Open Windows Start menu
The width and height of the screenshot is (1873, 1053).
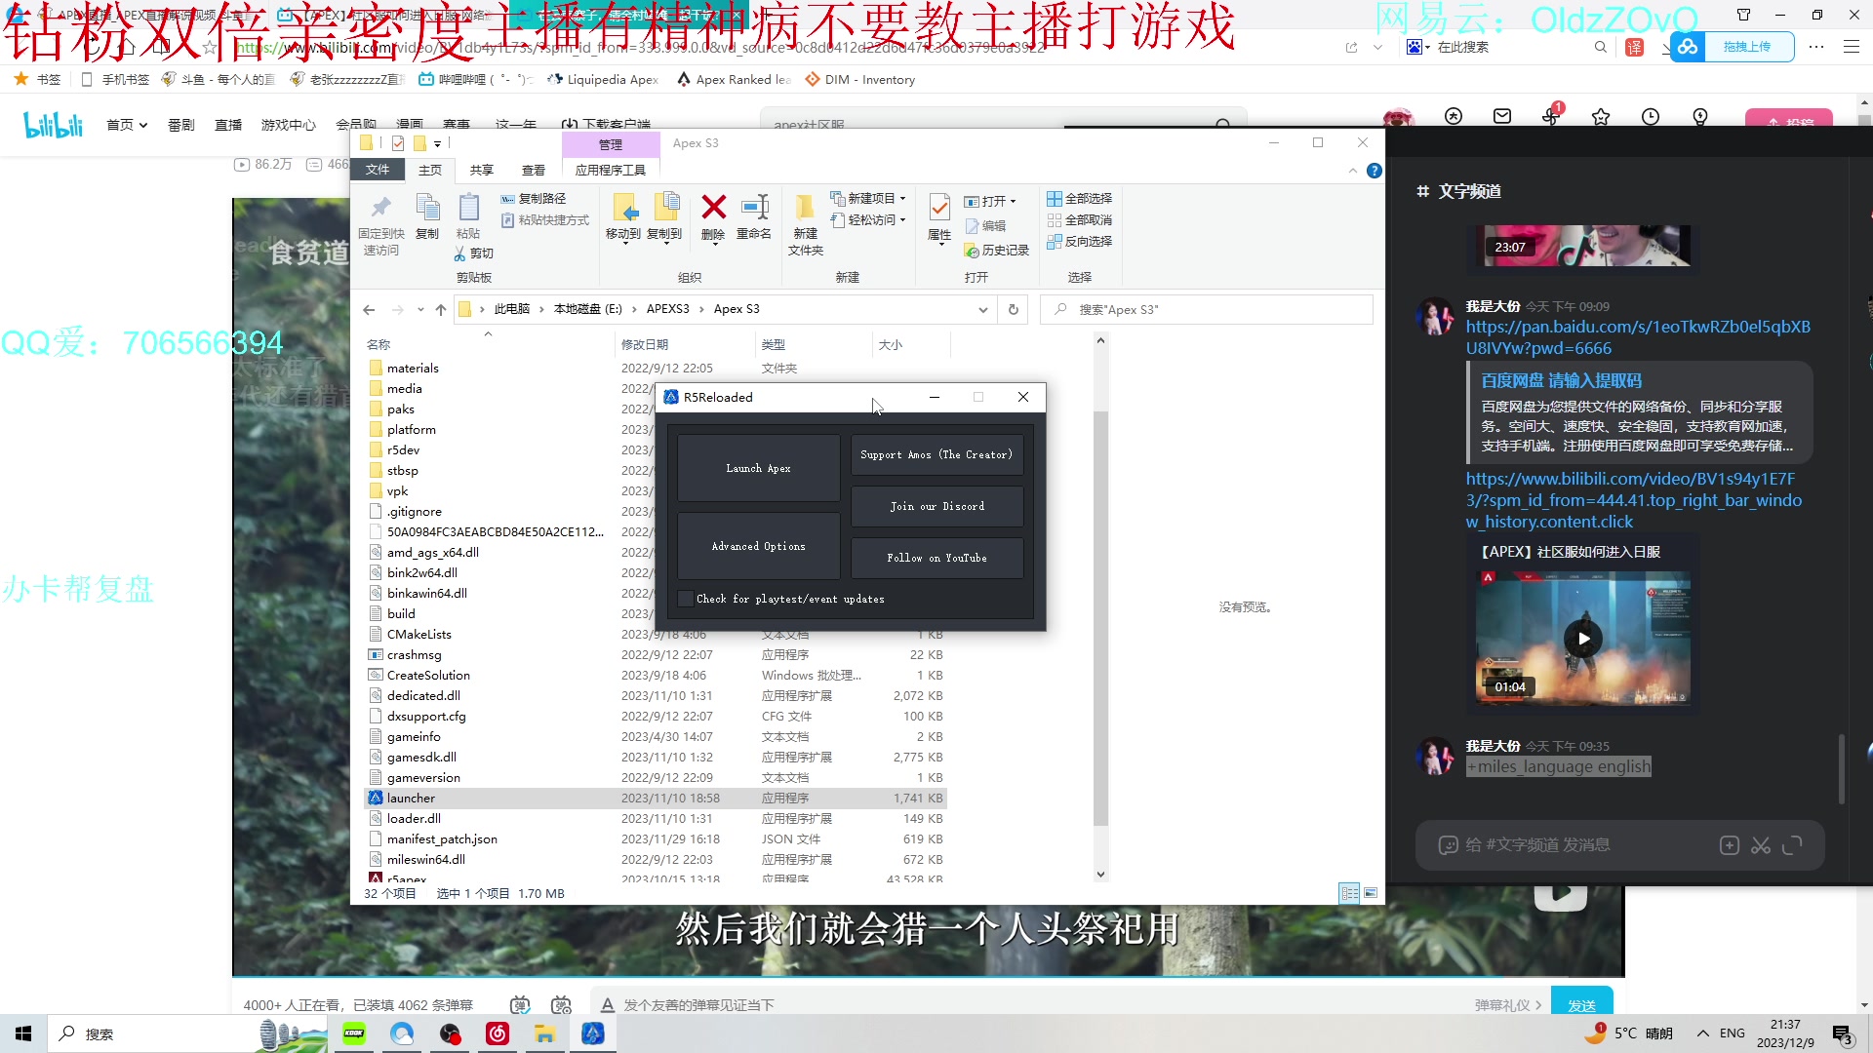(x=23, y=1033)
